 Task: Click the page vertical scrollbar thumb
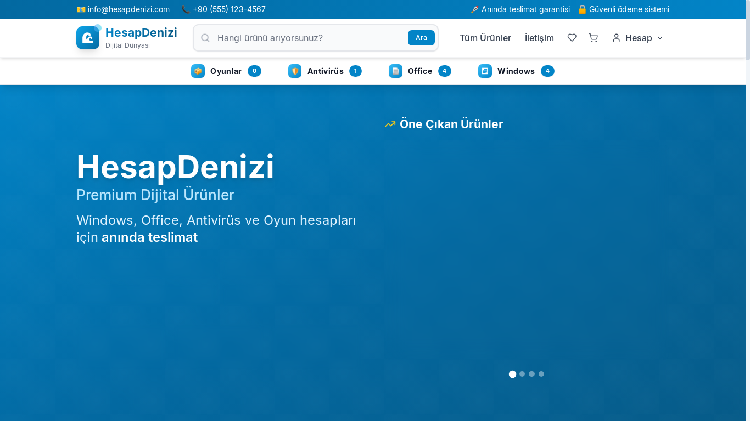coord(748,30)
